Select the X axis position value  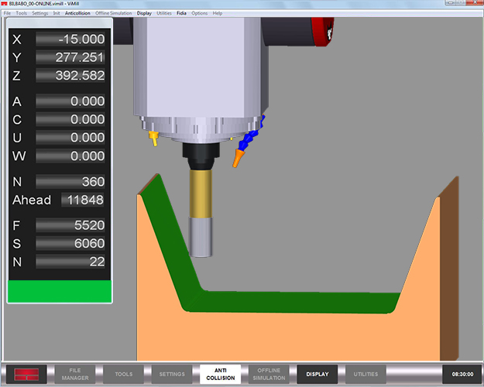click(x=70, y=39)
